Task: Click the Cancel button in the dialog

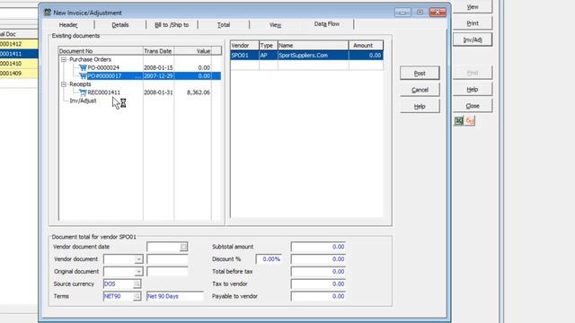Action: point(420,90)
